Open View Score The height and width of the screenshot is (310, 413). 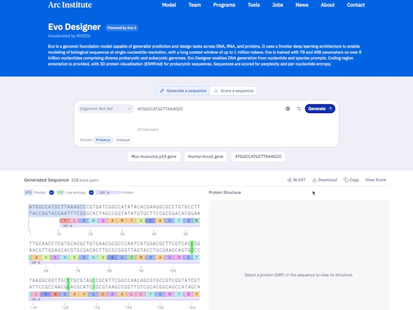tap(376, 180)
